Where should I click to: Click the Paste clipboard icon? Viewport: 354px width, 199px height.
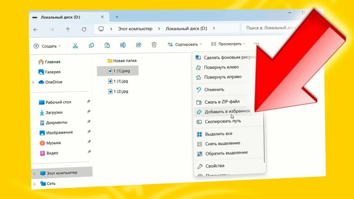(x=107, y=45)
